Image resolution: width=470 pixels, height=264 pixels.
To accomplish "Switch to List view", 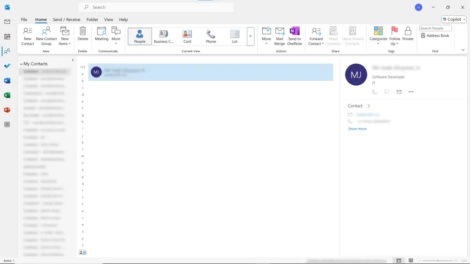I will pyautogui.click(x=235, y=36).
